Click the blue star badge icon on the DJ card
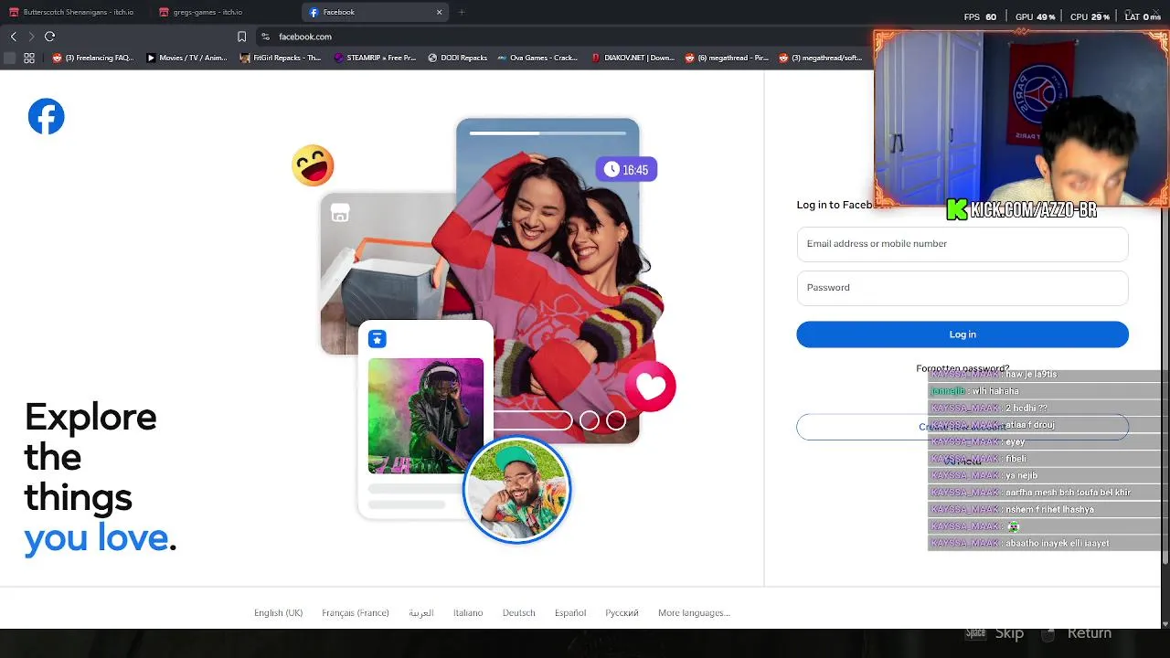This screenshot has width=1170, height=658. [377, 339]
